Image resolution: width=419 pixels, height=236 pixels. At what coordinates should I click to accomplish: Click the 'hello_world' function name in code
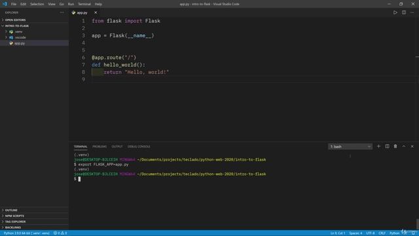(x=120, y=65)
